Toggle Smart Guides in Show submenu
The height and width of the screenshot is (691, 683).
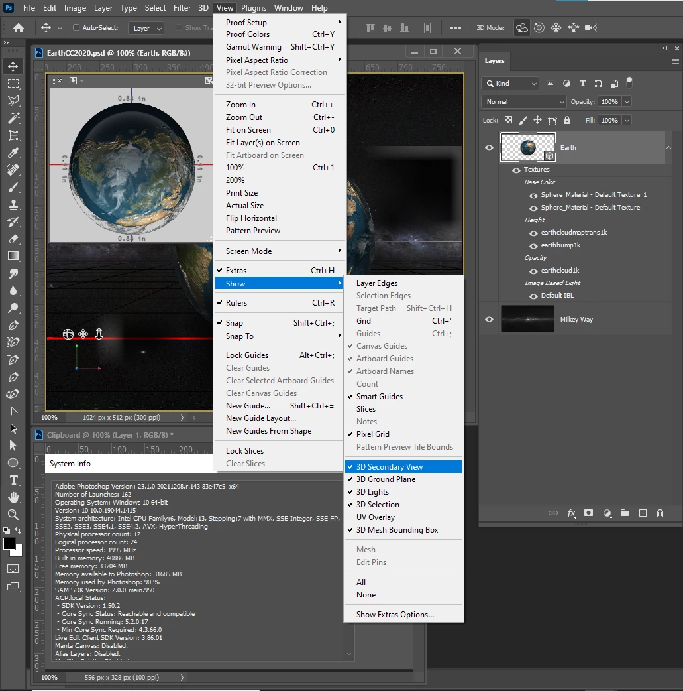(x=404, y=397)
